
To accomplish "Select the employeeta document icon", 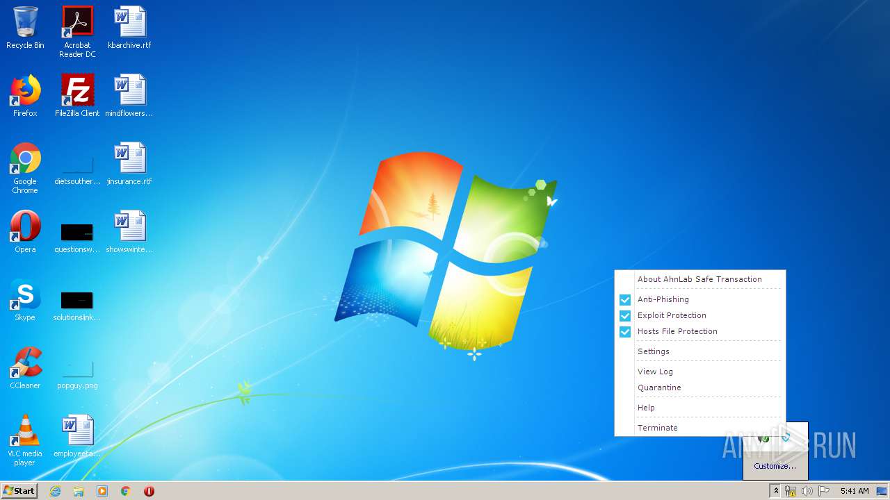I will tap(77, 436).
